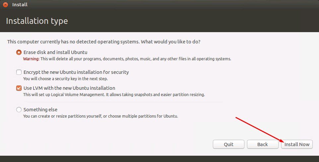Close the Install window with red button

(5, 5)
